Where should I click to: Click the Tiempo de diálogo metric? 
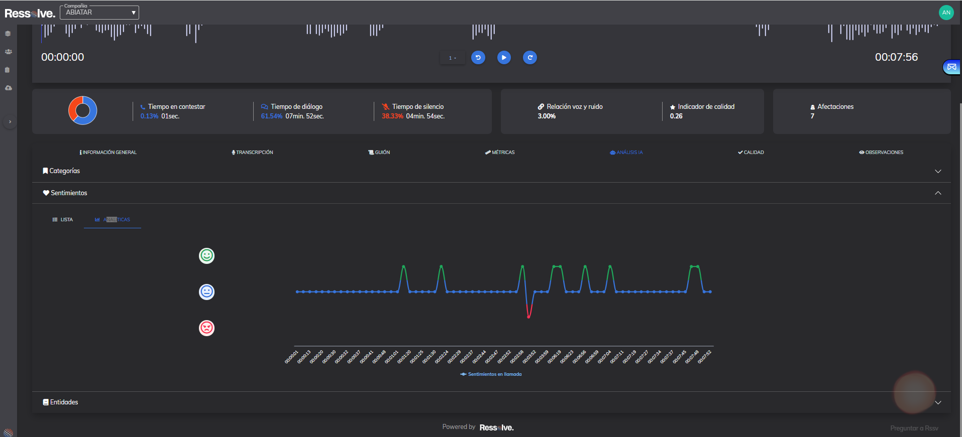292,111
